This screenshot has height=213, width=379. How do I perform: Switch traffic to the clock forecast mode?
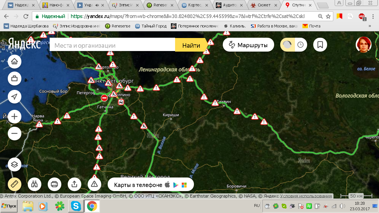300,45
